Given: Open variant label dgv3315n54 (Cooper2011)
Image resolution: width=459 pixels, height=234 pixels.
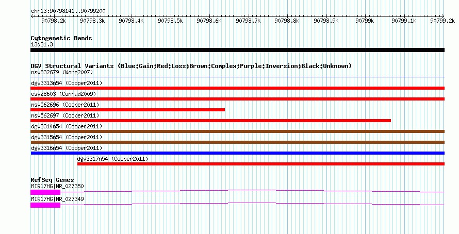Looking at the screenshot, I should (67, 137).
